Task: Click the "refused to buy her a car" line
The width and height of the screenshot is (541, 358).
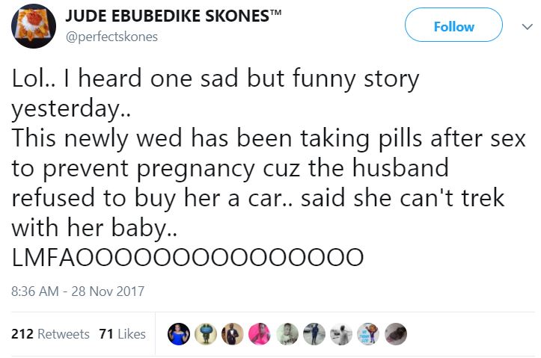Action: (258, 198)
